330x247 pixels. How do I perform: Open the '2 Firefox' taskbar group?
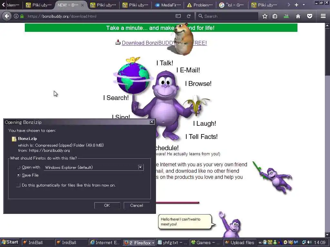[139, 242]
